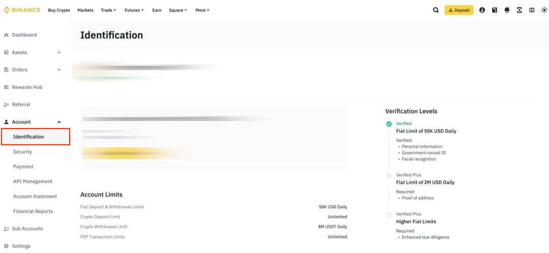Open Sub Accounts in sidebar
549x253 pixels.
(x=27, y=229)
